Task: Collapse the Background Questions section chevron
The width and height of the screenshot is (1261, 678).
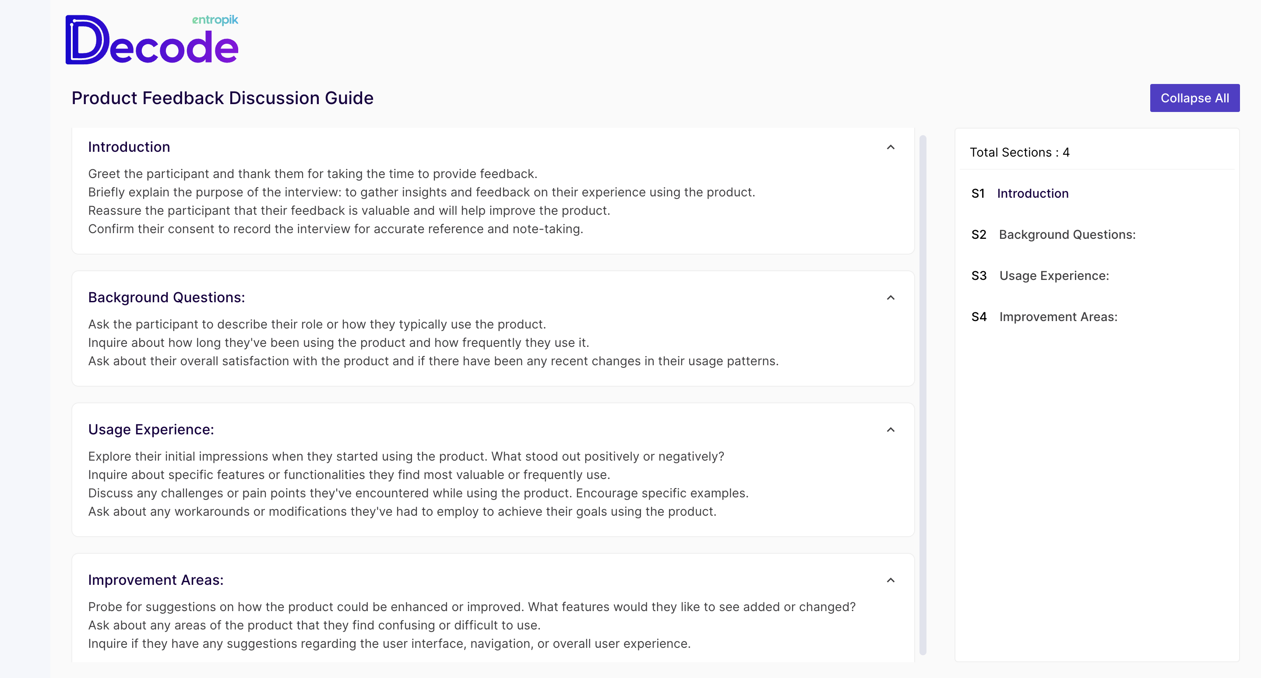Action: pyautogui.click(x=891, y=298)
